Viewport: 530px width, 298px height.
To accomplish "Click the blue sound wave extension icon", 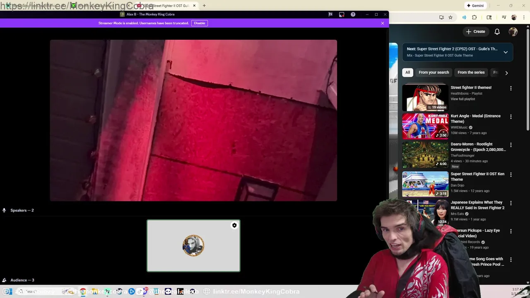I will pos(464,17).
